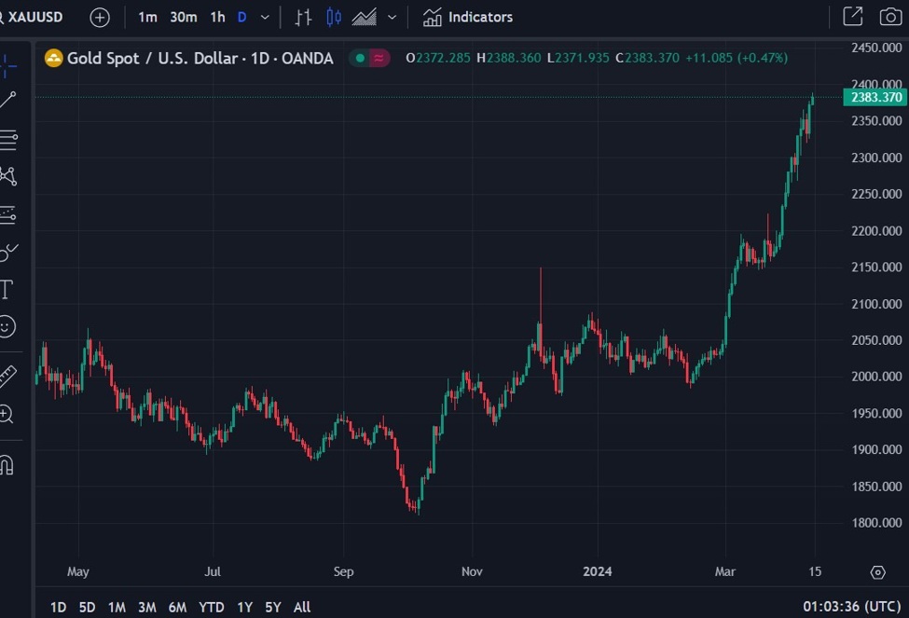This screenshot has width=909, height=618.
Task: Select the YTD range tab
Action: point(211,606)
